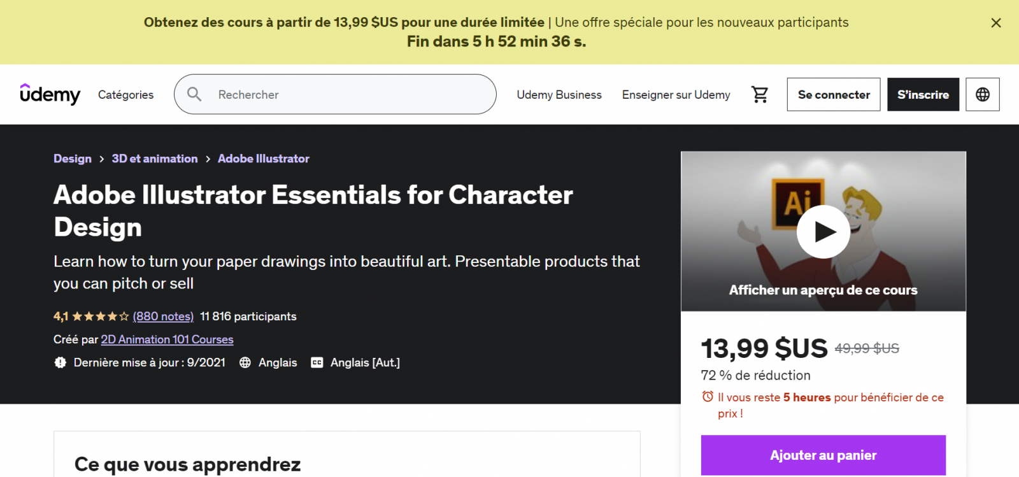This screenshot has width=1019, height=477.
Task: Click the globe icon beside Anglais
Action: point(245,362)
